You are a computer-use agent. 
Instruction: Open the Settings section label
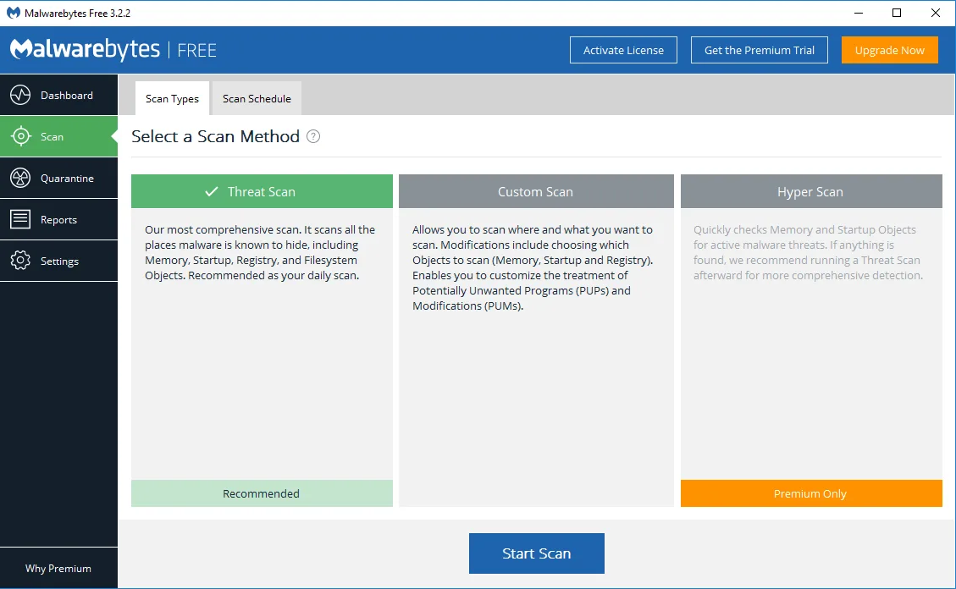[x=59, y=261]
